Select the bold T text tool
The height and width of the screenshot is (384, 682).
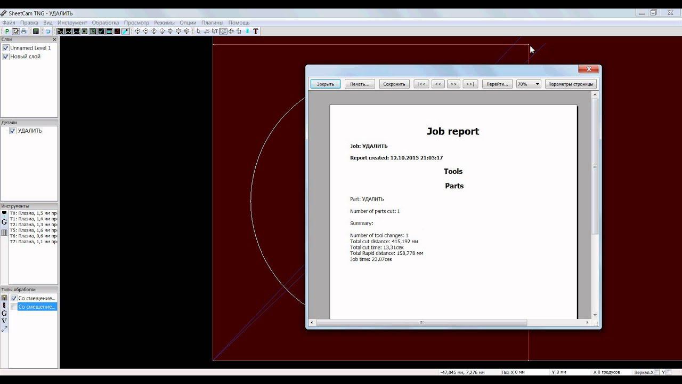click(x=255, y=31)
